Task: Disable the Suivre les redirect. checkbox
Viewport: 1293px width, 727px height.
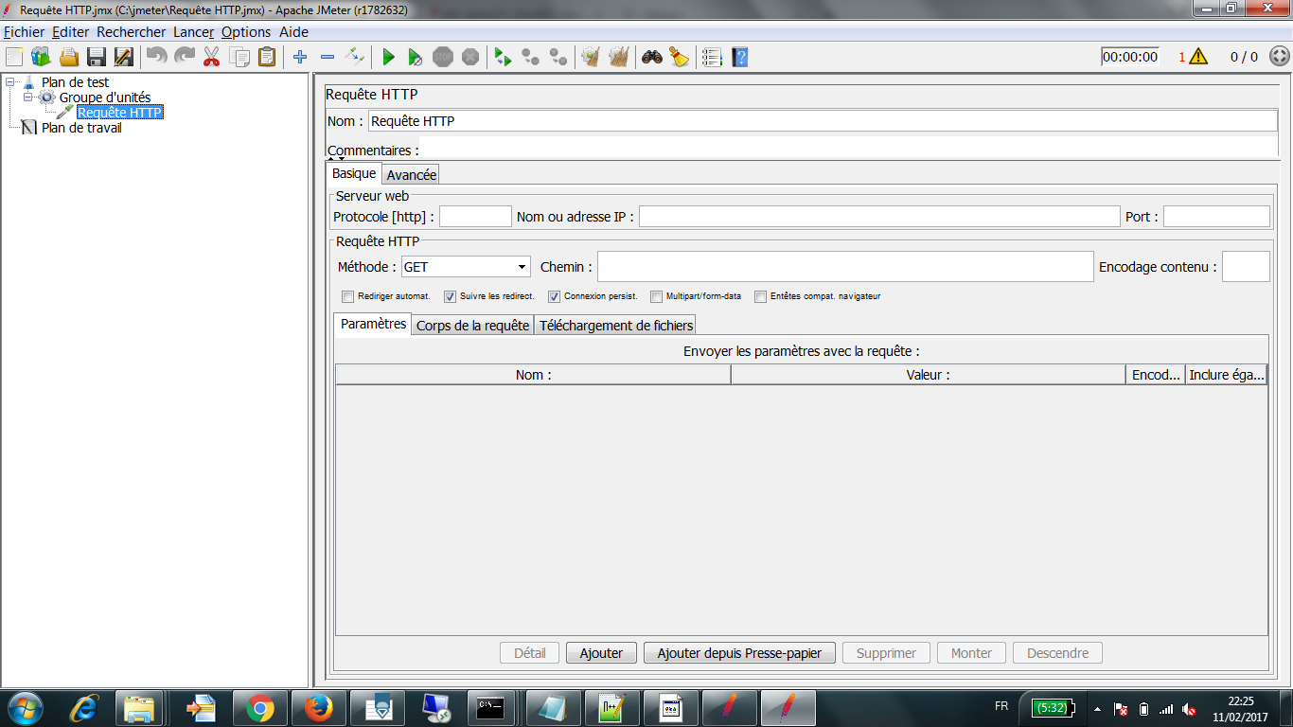Action: tap(450, 296)
